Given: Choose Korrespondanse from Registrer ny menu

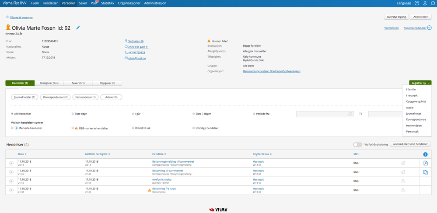Looking at the screenshot, I should click(x=417, y=119).
